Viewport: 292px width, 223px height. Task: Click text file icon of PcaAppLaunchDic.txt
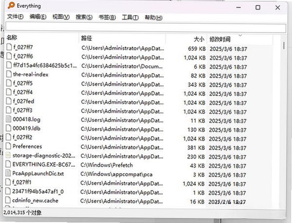8,173
